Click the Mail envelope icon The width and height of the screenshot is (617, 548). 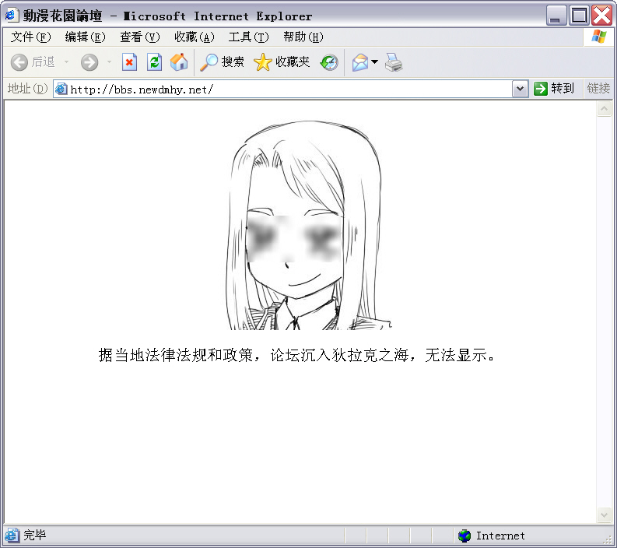(x=359, y=62)
